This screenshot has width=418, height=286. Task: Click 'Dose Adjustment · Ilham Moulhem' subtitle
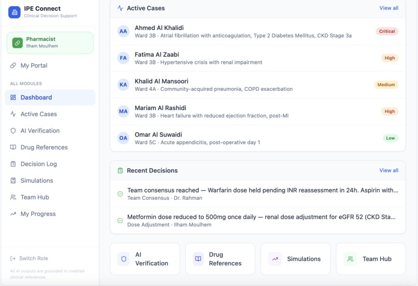169,225
